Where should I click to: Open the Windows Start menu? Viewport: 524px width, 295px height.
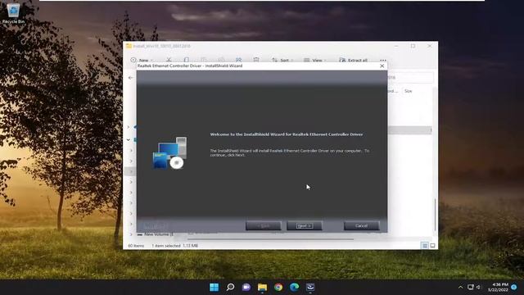tap(215, 287)
